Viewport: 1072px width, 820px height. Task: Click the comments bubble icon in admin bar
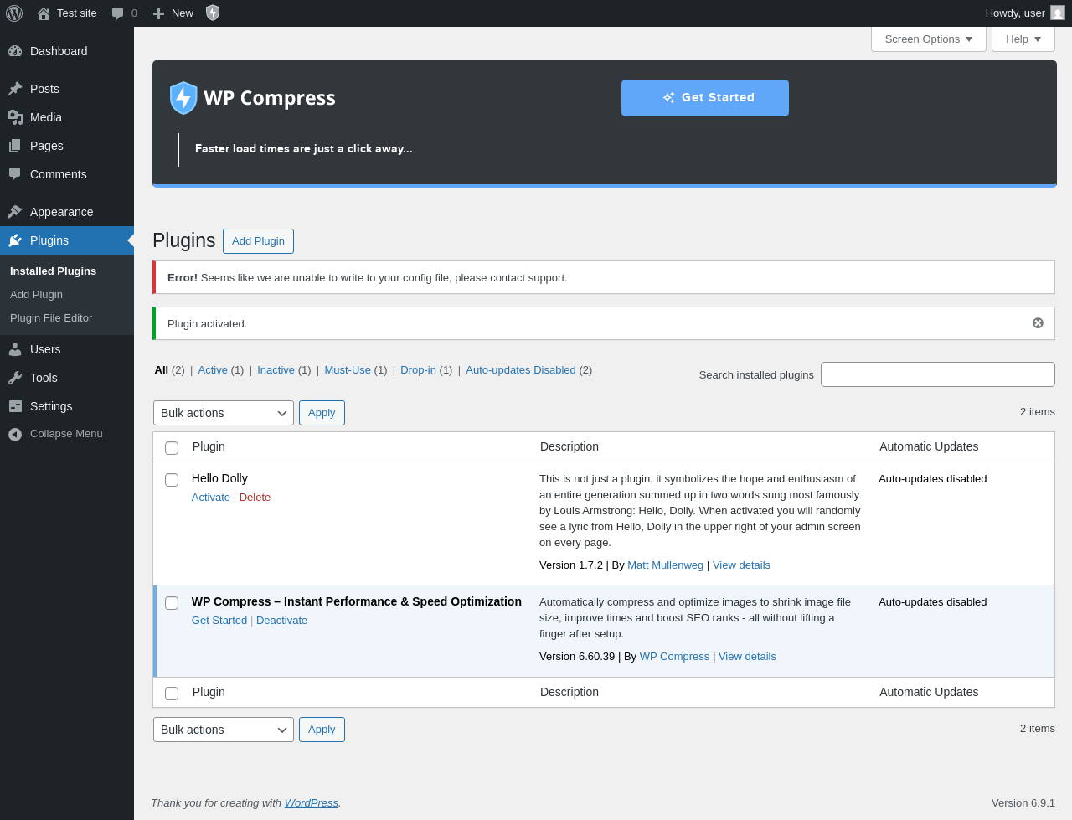pyautogui.click(x=118, y=13)
